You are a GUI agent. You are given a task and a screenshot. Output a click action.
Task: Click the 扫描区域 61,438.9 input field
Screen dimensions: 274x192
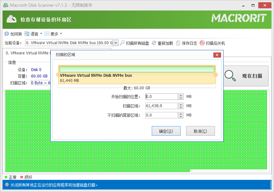click(x=162, y=106)
